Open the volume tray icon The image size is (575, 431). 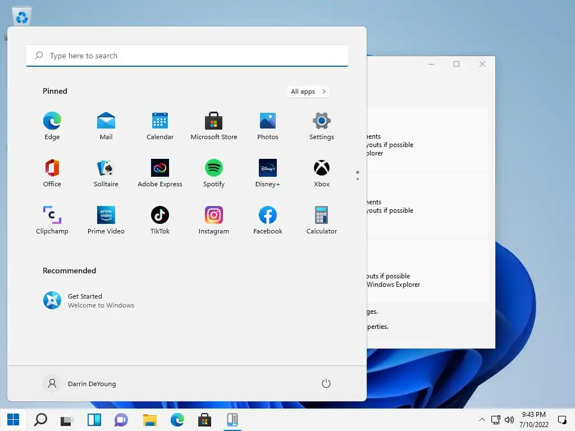point(509,420)
